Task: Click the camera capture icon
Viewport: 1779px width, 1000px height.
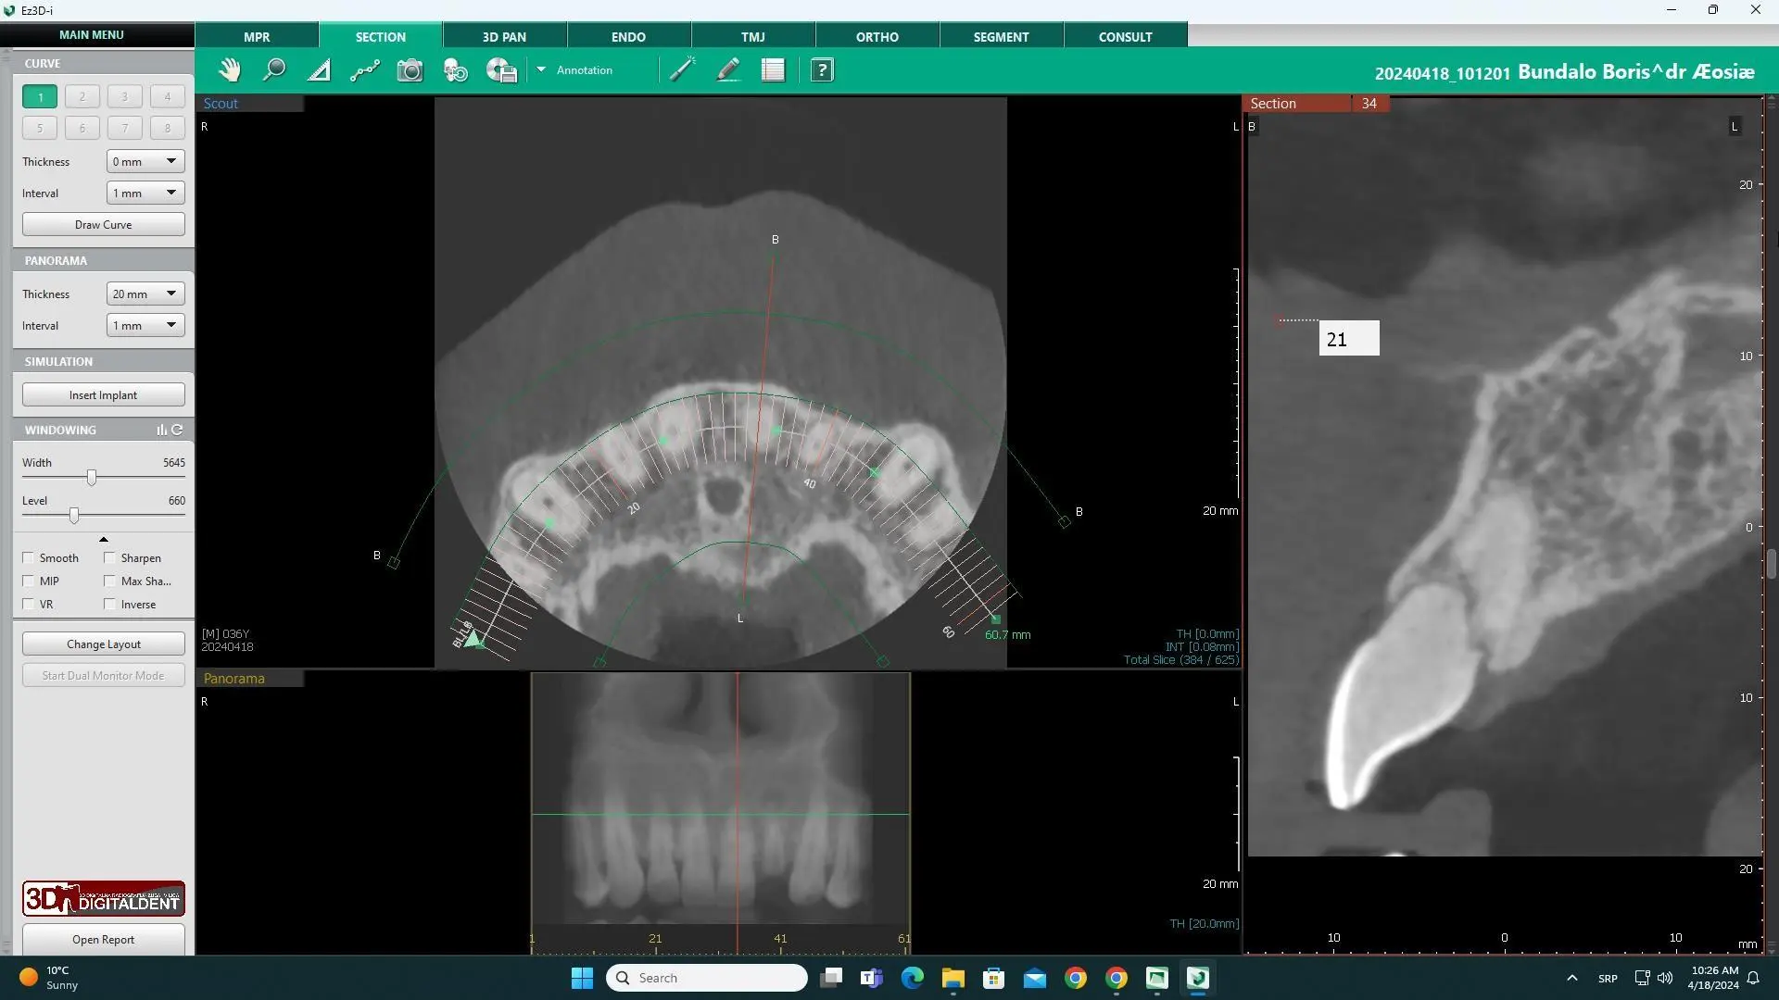Action: 410,70
